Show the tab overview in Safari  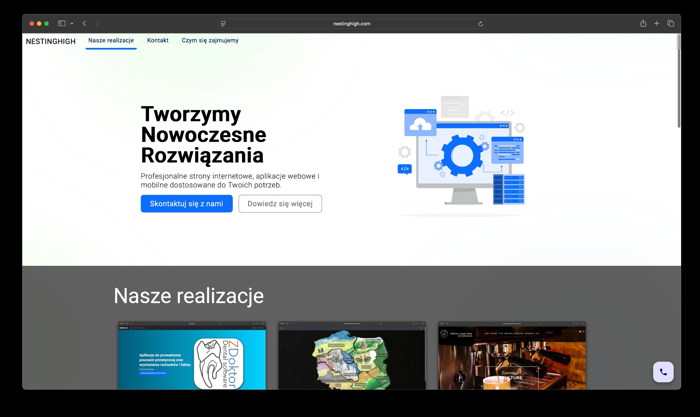tap(671, 23)
